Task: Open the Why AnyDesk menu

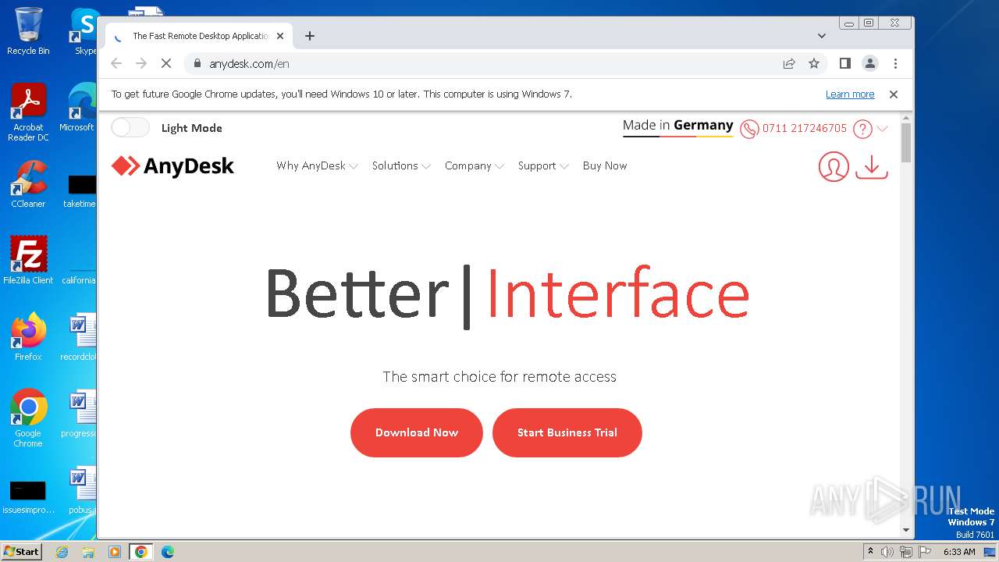Action: pyautogui.click(x=317, y=165)
